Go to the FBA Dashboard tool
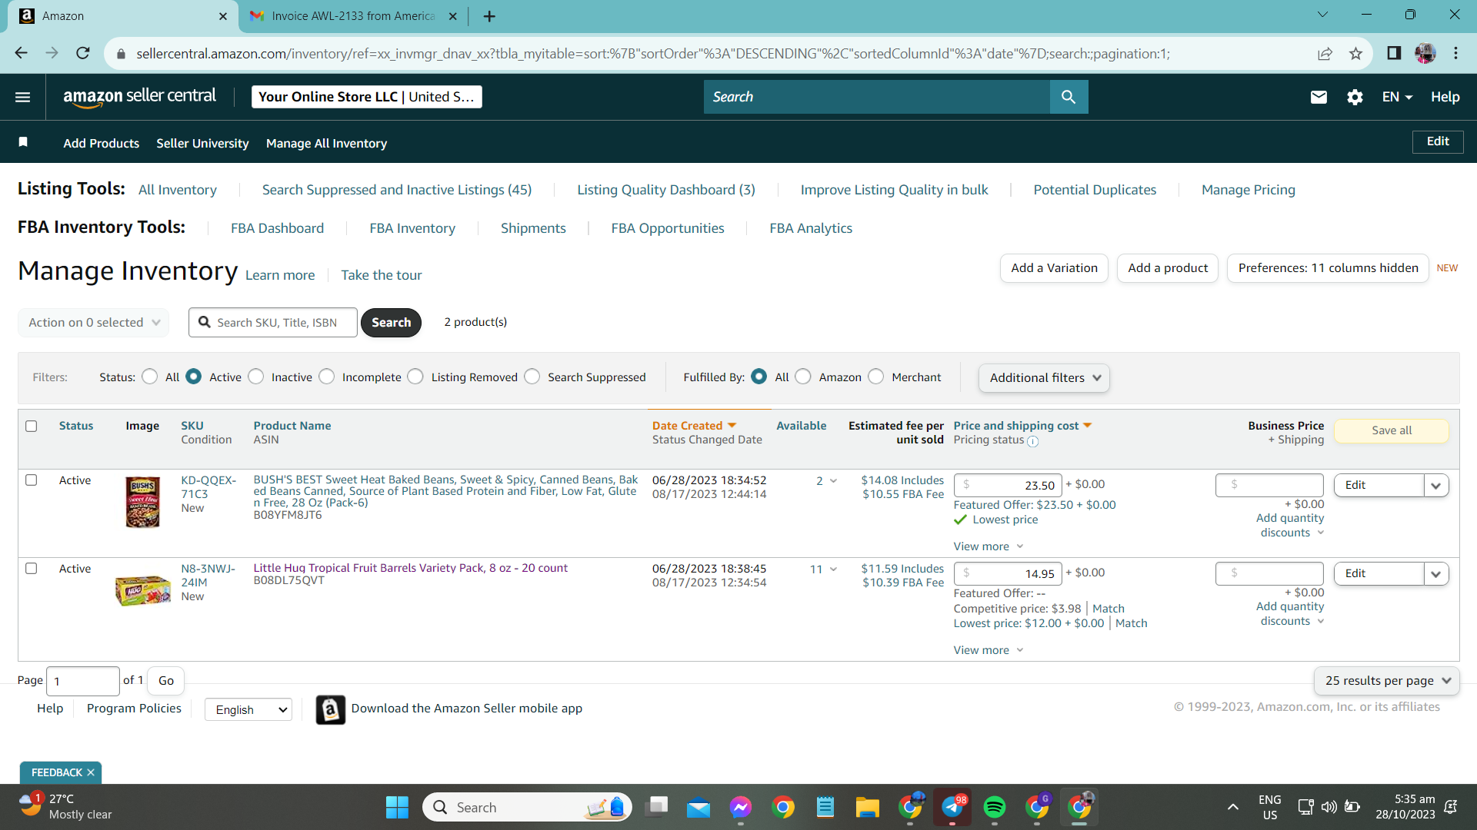This screenshot has width=1477, height=830. tap(277, 228)
